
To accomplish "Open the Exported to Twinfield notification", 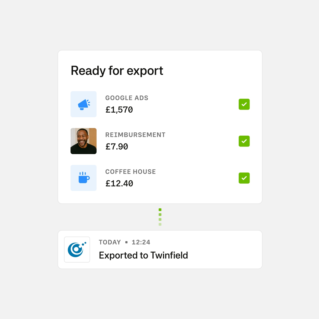I will point(143,255).
